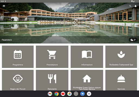Viewport: 139px width, 97px height.
Task: Tap the hotel header photo
Action: [69, 23]
